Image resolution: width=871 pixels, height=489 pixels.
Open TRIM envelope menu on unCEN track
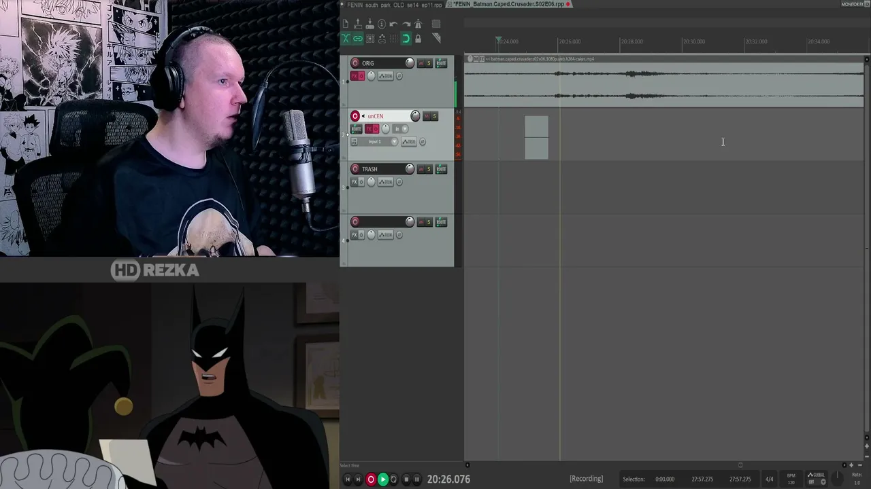tap(409, 142)
